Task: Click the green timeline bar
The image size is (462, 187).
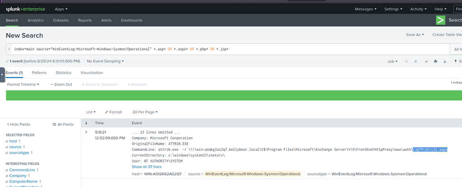Action: tap(234, 95)
